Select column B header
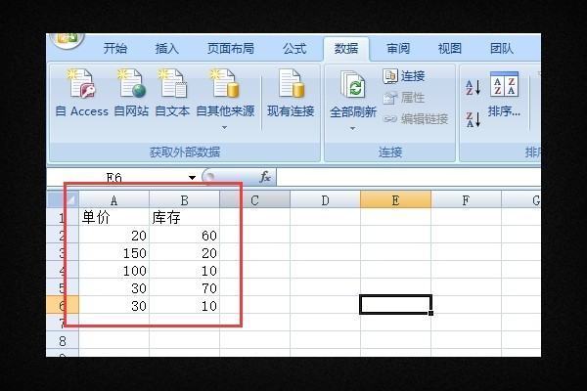587x391 pixels. (x=184, y=200)
